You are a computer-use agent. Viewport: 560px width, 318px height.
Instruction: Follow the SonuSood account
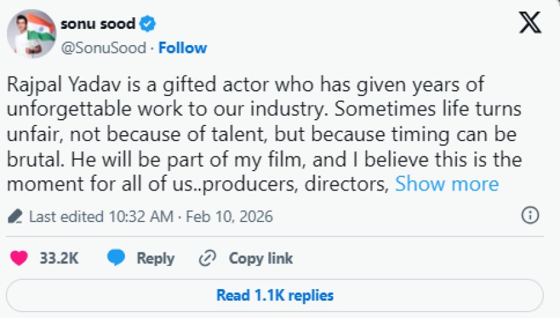coord(183,48)
